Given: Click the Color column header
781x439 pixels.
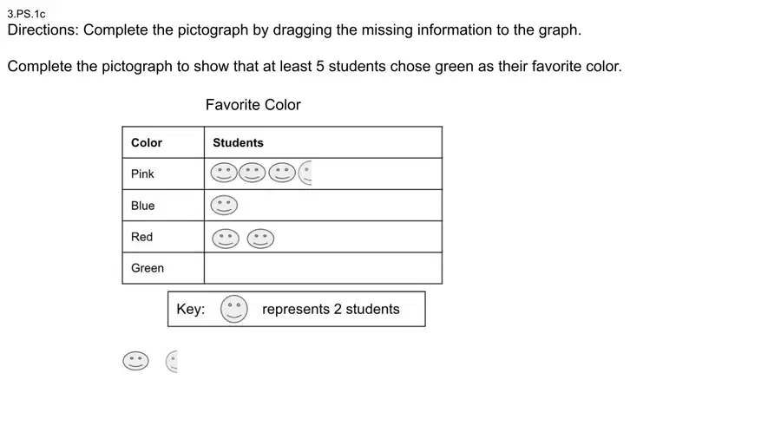Looking at the screenshot, I should (x=147, y=143).
